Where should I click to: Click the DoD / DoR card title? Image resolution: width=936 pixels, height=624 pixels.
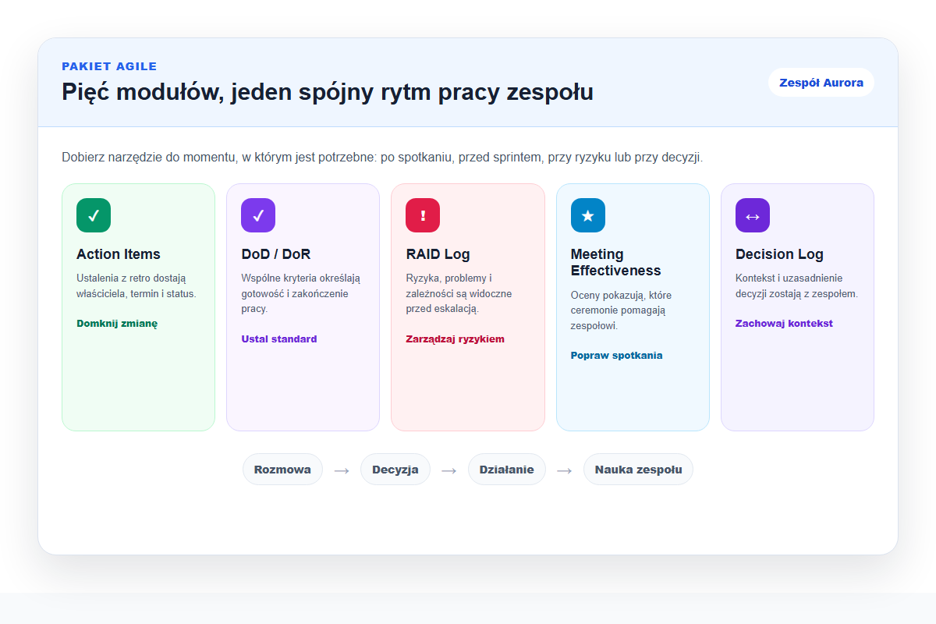276,254
